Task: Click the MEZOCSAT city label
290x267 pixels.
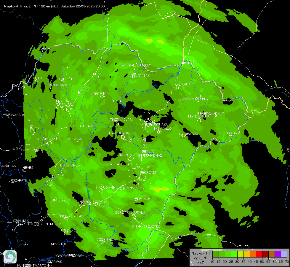Action: tap(75, 139)
